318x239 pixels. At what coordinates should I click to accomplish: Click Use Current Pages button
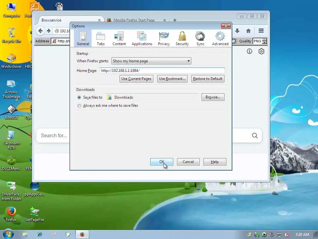(136, 79)
